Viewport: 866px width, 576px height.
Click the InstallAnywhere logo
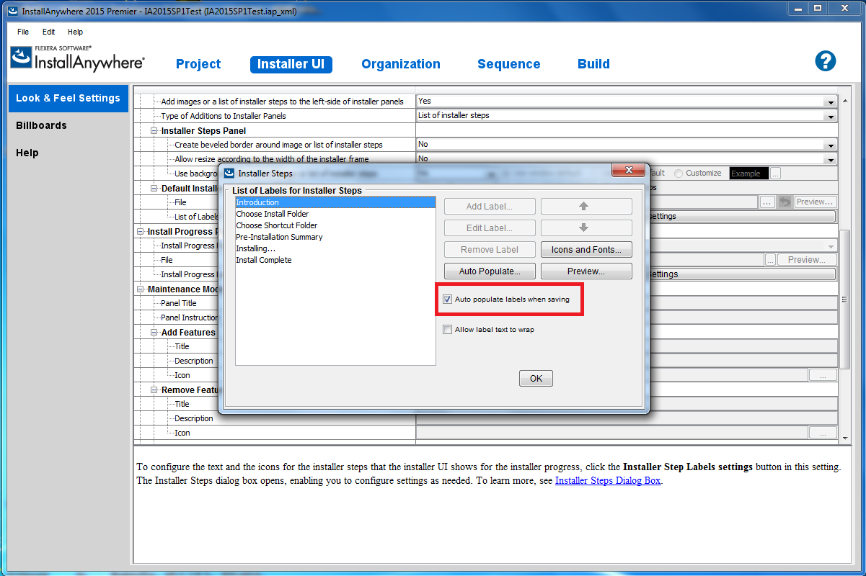tap(77, 58)
